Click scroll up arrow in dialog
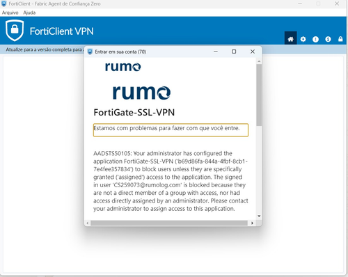 pyautogui.click(x=259, y=61)
